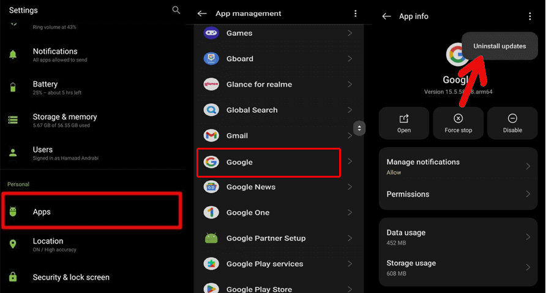Image resolution: width=546 pixels, height=293 pixels.
Task: Select Uninstall updates from popup menu
Action: (499, 46)
